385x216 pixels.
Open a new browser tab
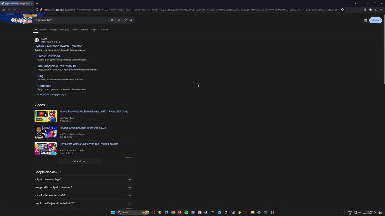[x=37, y=3]
